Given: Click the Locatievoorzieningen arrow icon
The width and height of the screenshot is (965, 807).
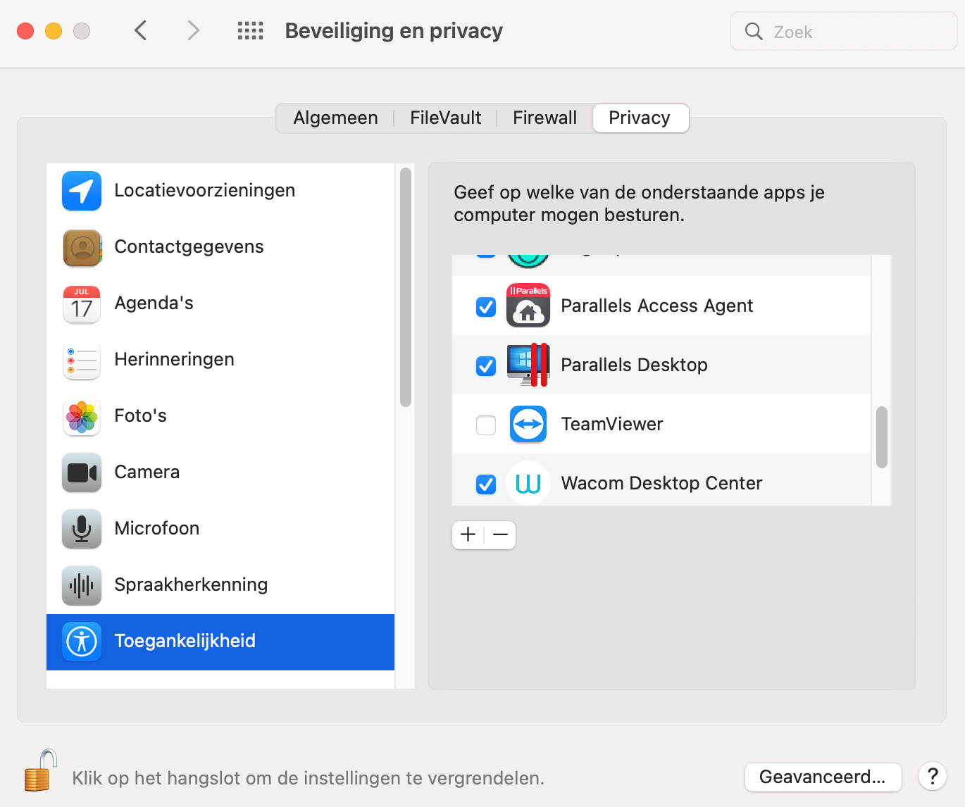Looking at the screenshot, I should [82, 191].
